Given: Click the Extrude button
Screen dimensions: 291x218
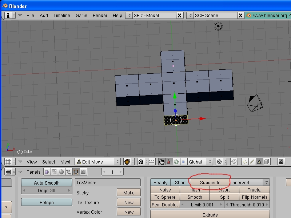Looking at the screenshot, I should tap(210, 214).
